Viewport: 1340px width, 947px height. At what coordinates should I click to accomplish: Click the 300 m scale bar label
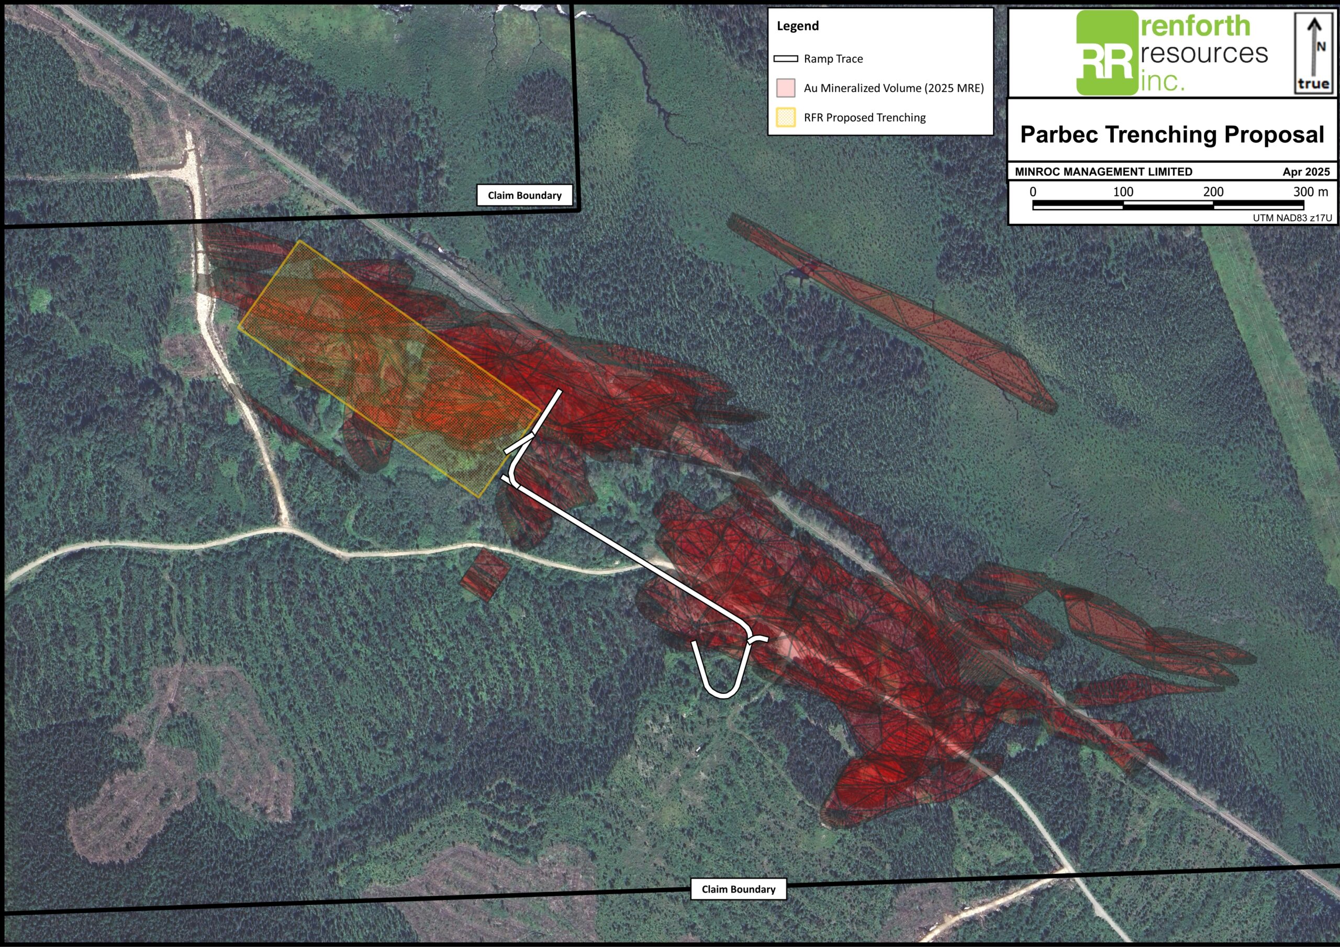pyautogui.click(x=1310, y=192)
